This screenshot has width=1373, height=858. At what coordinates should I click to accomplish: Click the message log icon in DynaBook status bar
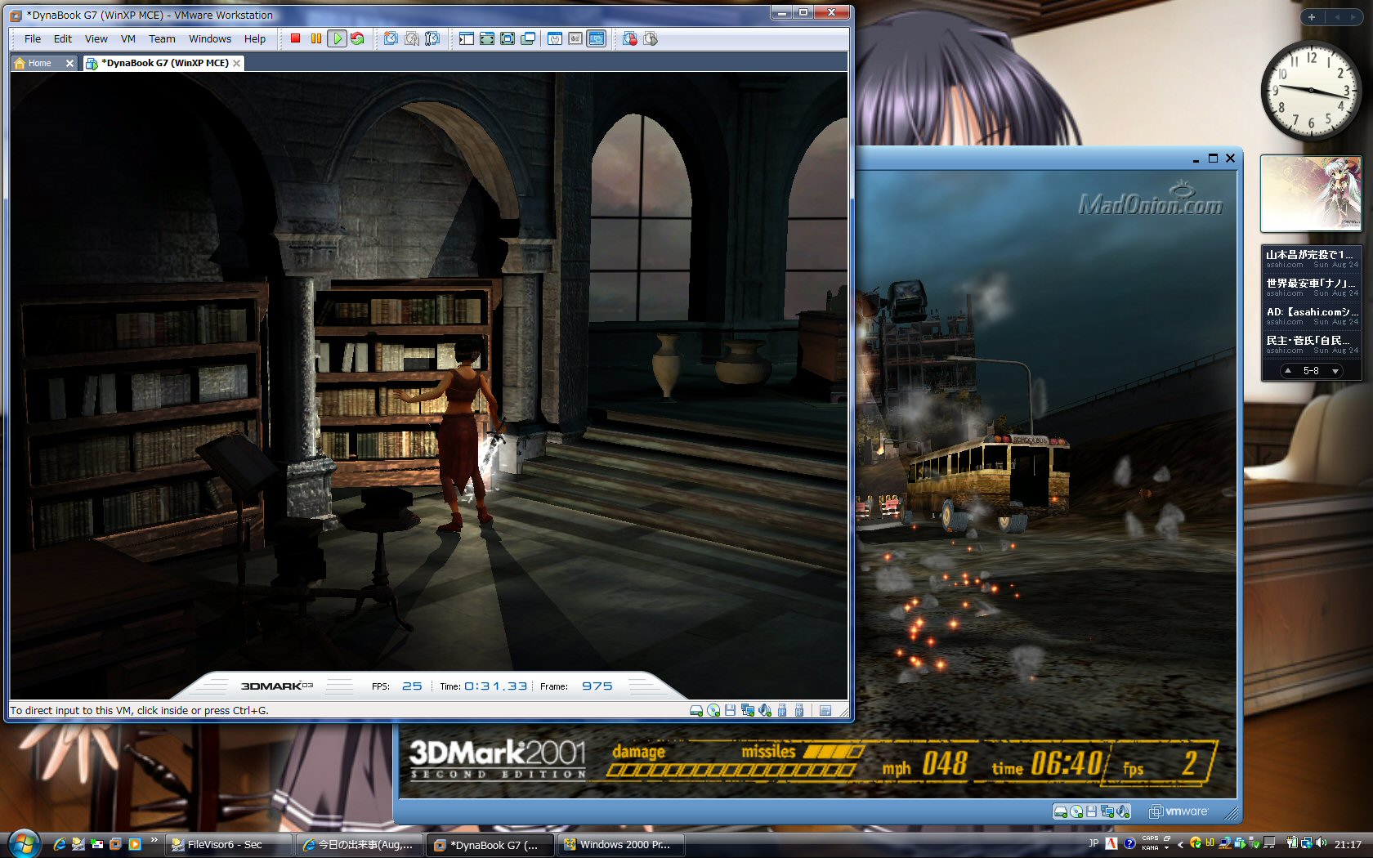825,710
